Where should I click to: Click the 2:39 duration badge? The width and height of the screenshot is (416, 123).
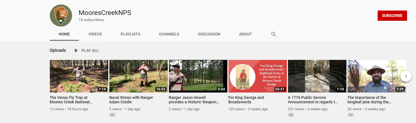(x=400, y=89)
